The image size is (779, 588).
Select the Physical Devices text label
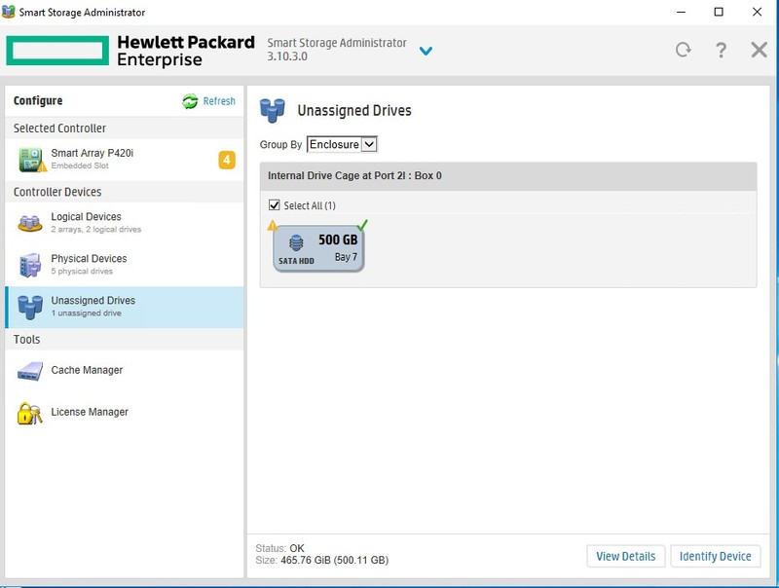(89, 259)
